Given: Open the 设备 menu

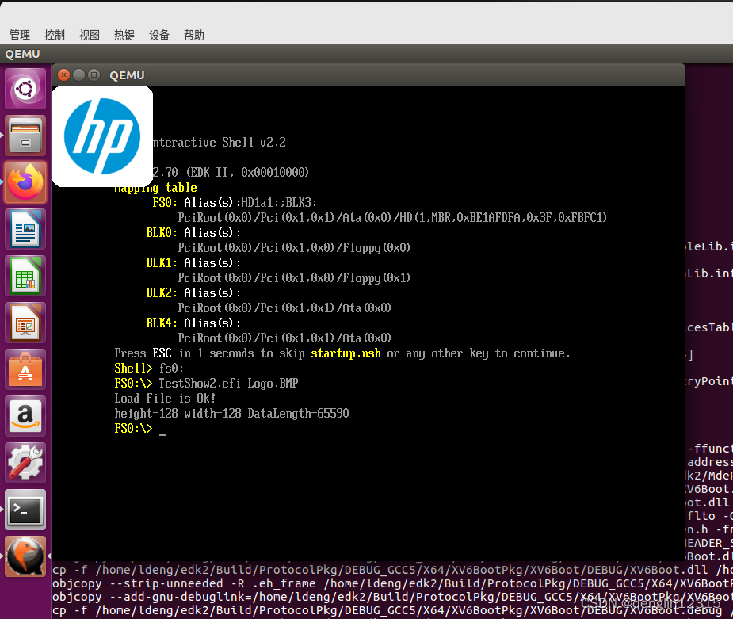Looking at the screenshot, I should click(x=159, y=35).
